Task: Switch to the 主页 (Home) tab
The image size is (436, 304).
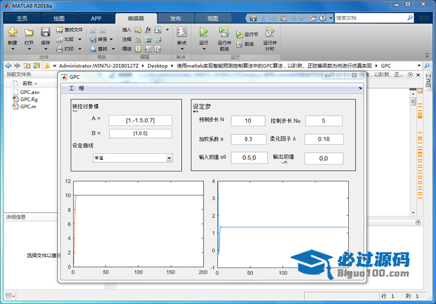Action: click(x=21, y=18)
